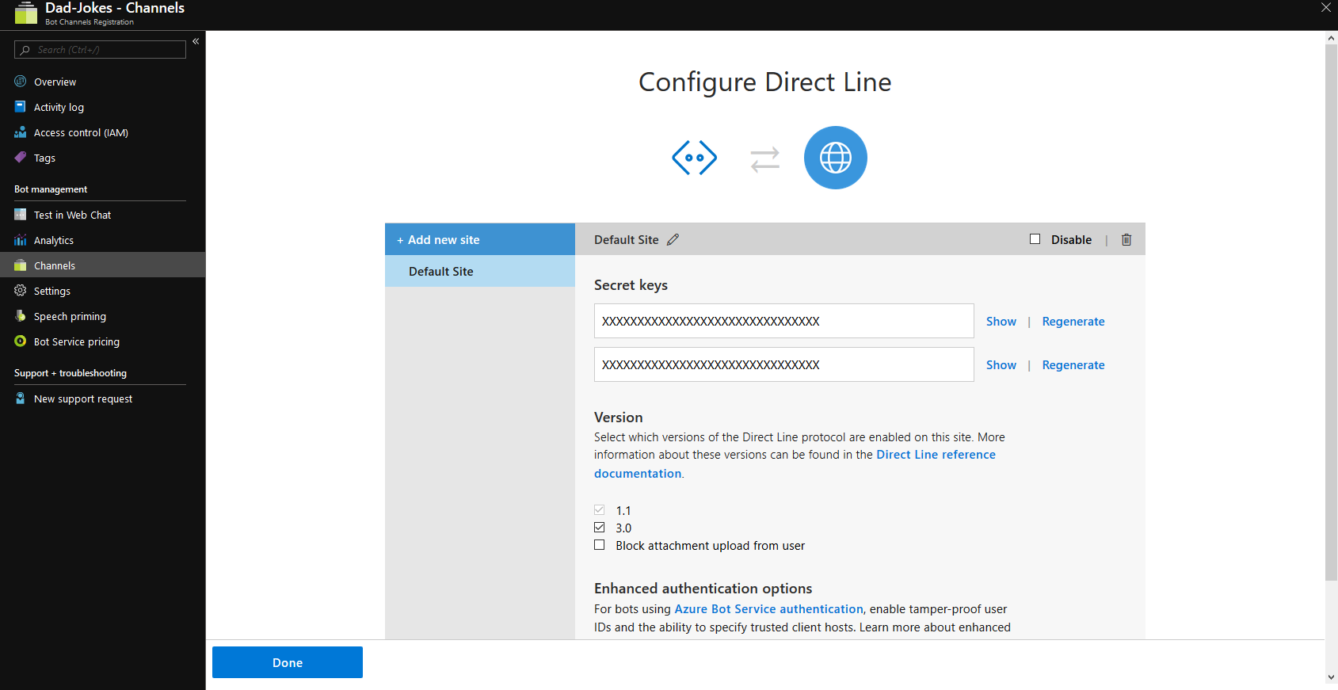
Task: Open Azure Bot Service authentication link
Action: (768, 609)
